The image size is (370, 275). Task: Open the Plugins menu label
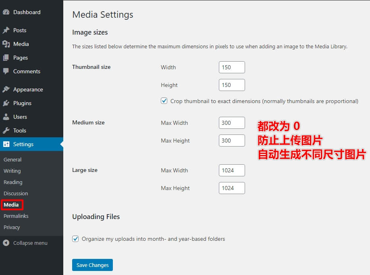tap(22, 103)
